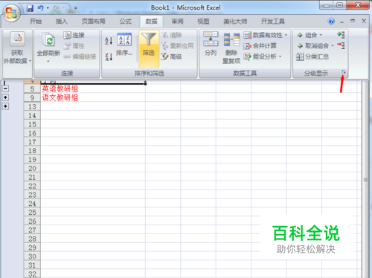
Task: Click the 取消组合 ungroup button
Action: [313, 46]
